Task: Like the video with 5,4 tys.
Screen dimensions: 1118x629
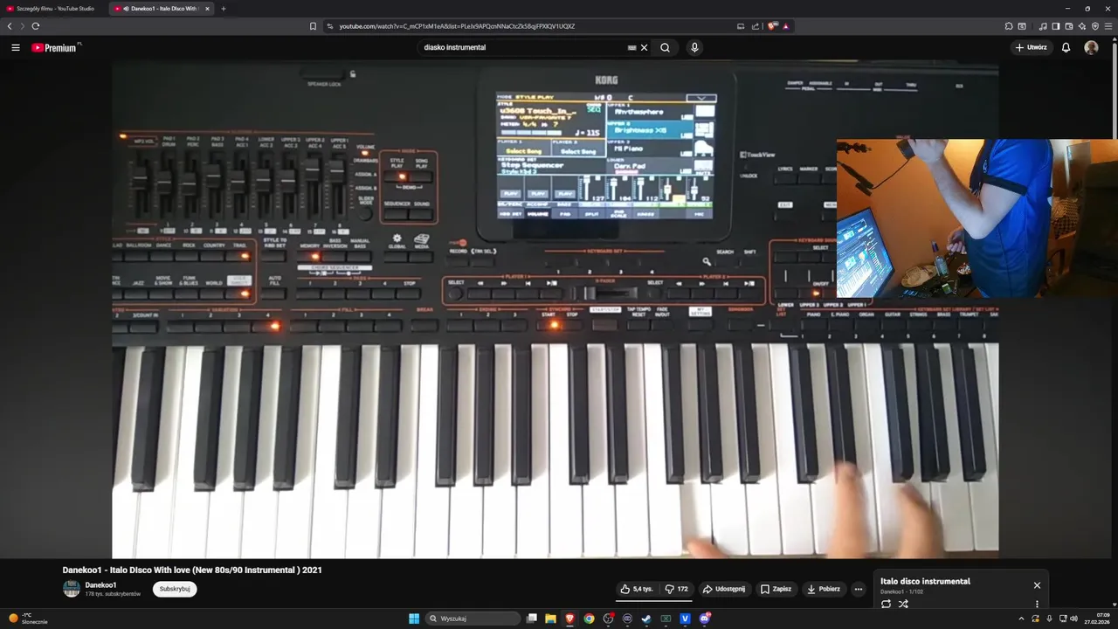Action: click(637, 589)
